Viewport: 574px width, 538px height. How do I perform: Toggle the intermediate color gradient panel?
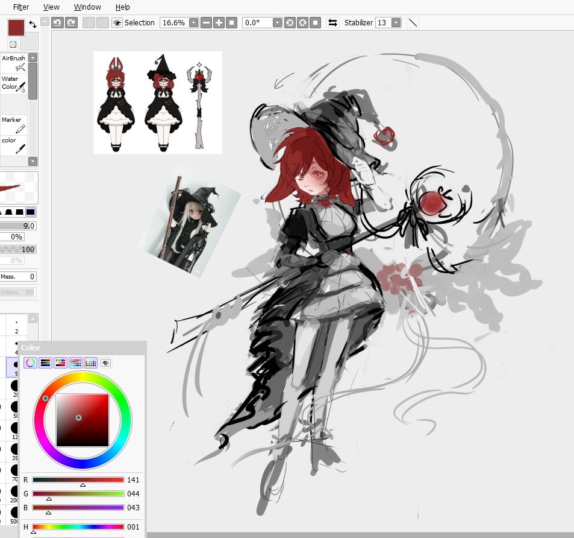[x=75, y=363]
